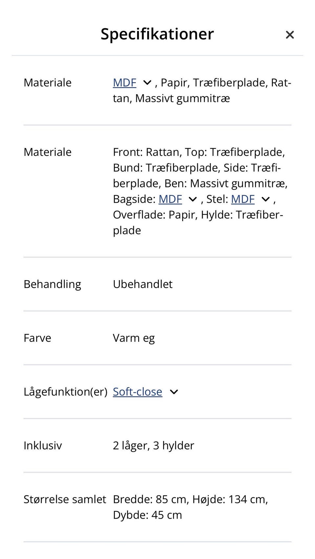Click the Ubehandlet value text

pos(143,284)
